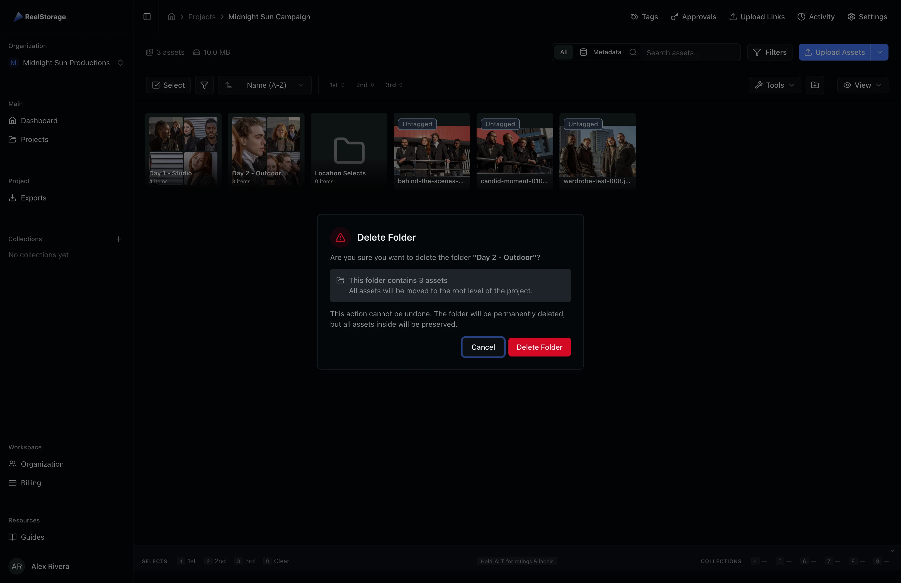Open the Exports section in sidebar
This screenshot has width=901, height=583.
point(33,198)
